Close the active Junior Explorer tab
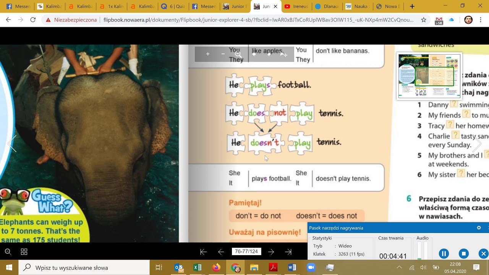 [275, 6]
